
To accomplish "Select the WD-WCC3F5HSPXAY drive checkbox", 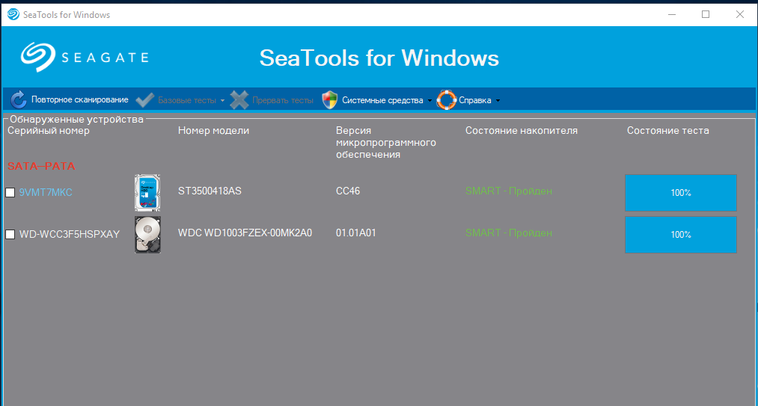I will click(x=10, y=234).
